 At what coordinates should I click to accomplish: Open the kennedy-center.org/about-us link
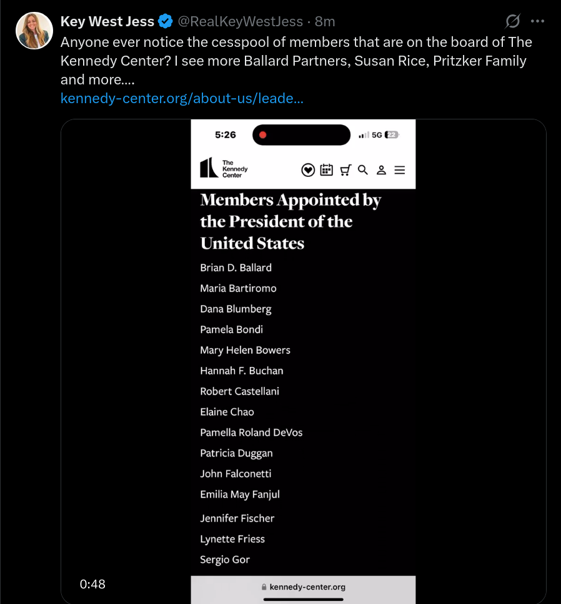(182, 98)
